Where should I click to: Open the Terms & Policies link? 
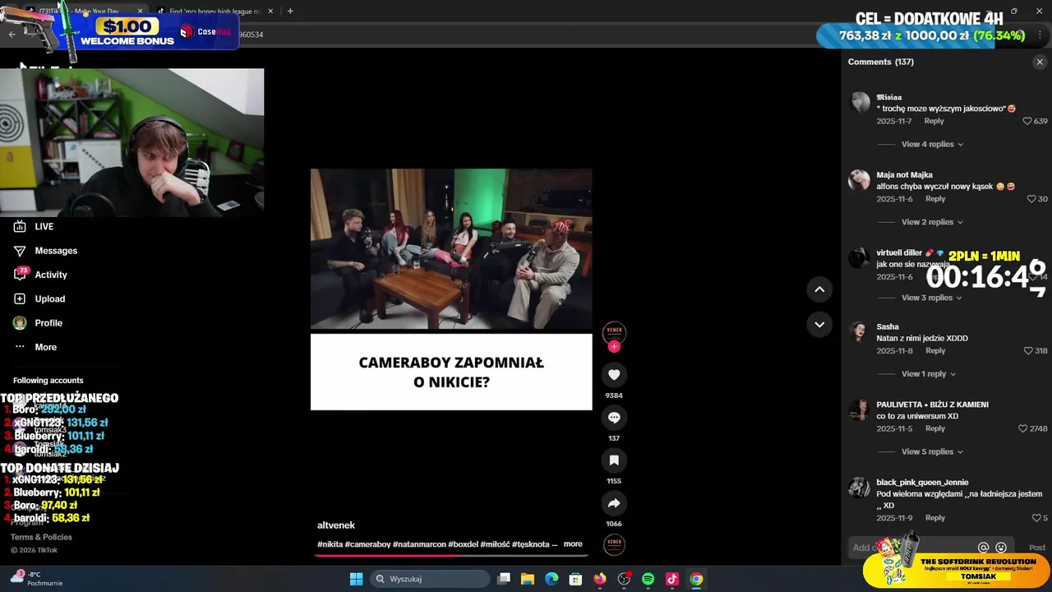41,537
